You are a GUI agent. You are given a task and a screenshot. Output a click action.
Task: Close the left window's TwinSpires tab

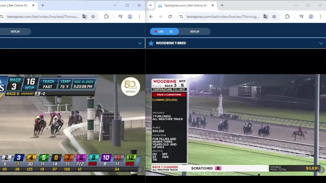(33, 5)
